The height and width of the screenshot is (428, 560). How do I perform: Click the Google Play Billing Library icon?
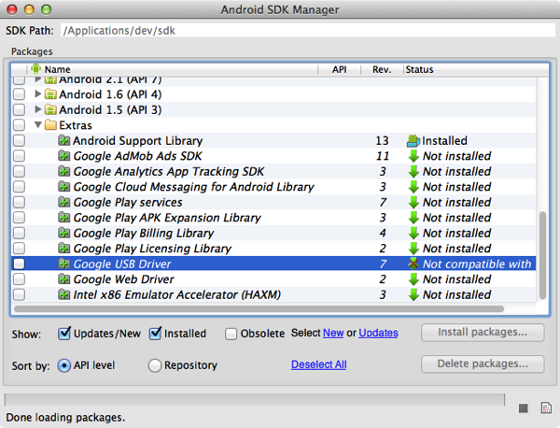[x=63, y=233]
